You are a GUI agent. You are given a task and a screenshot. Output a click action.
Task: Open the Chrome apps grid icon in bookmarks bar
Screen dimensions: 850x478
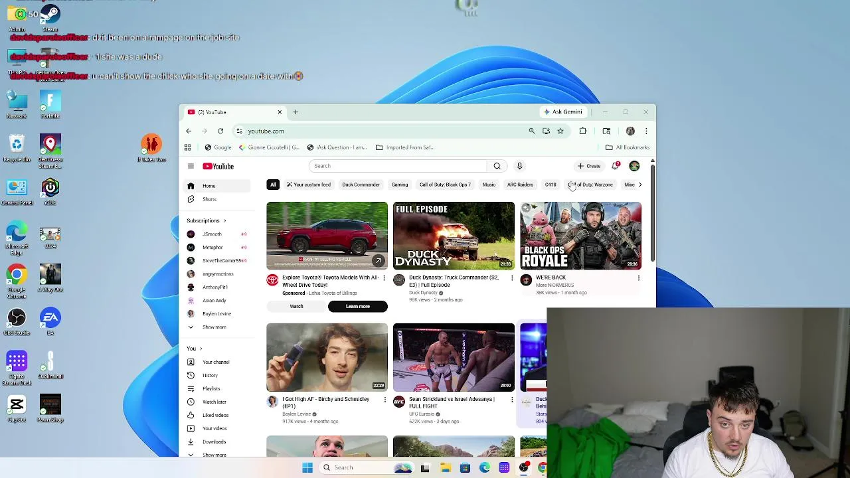click(187, 147)
